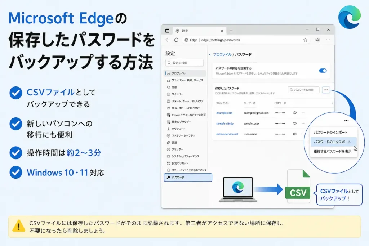Open 外観 settings section

tap(172, 87)
